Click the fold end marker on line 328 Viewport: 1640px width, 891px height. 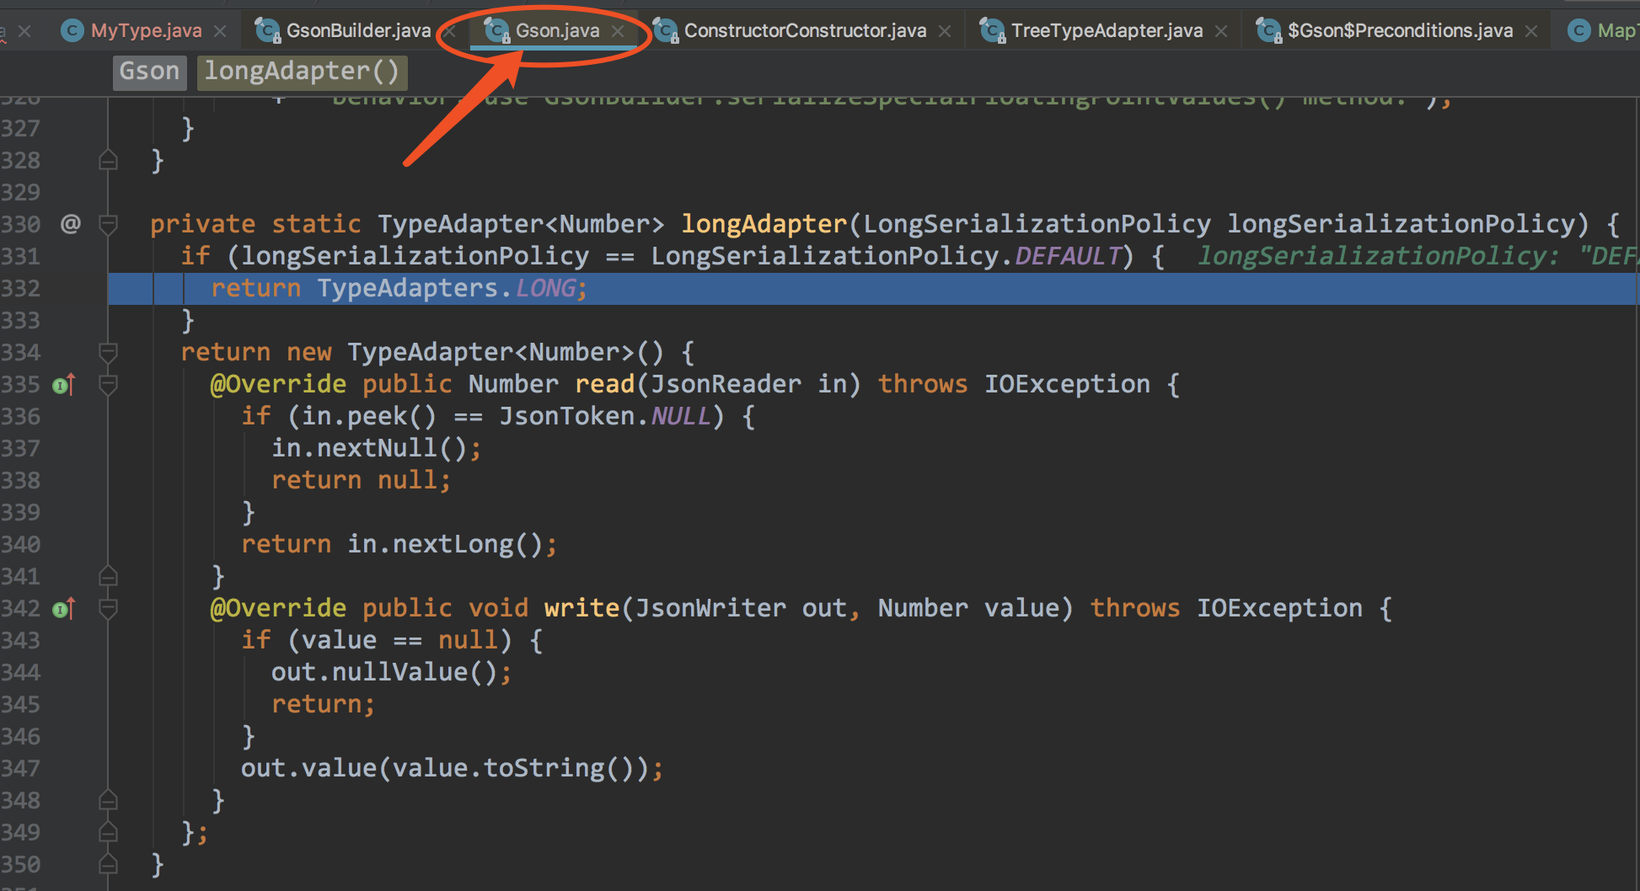[108, 160]
